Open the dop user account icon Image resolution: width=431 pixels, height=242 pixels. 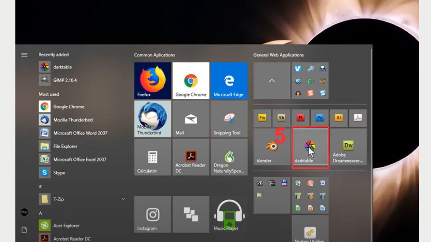tap(24, 212)
